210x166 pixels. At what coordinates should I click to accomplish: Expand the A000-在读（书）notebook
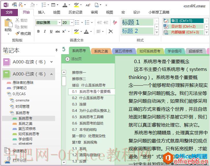[x=51, y=62]
